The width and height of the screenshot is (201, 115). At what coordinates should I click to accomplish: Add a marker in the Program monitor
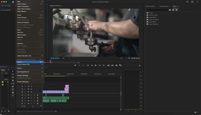pyautogui.click(x=75, y=65)
